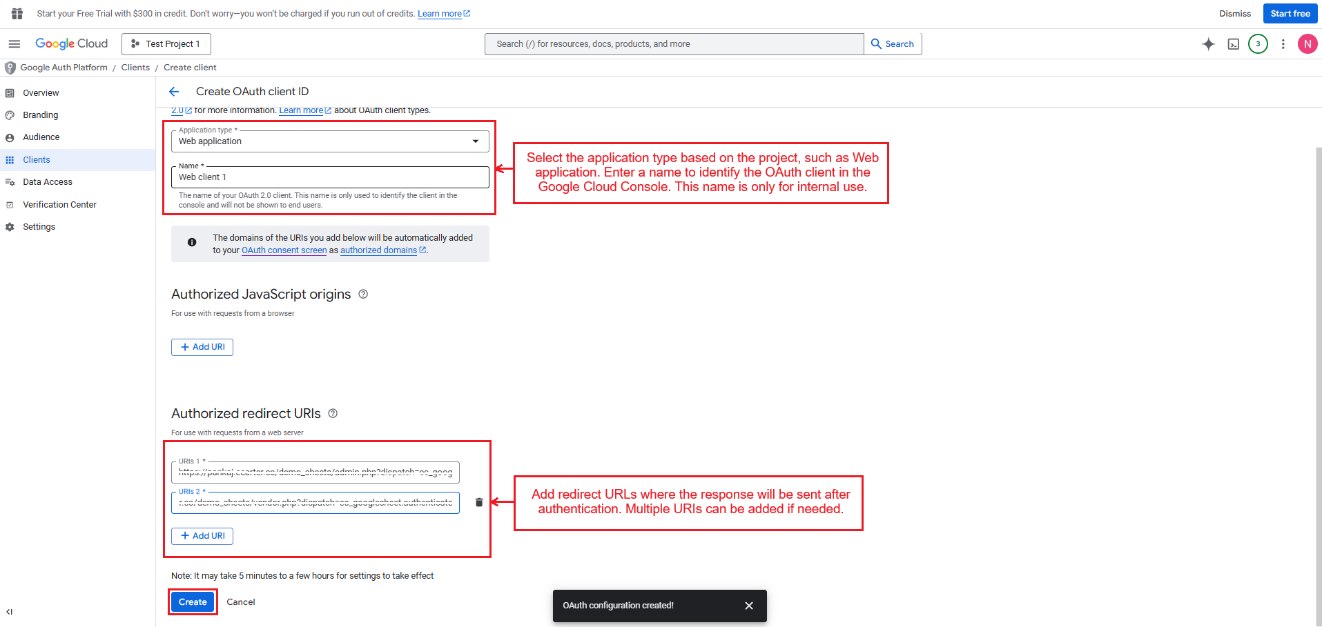Viewport: 1322px width, 627px height.
Task: Click the Gemini sparkle assistant icon
Action: [1208, 44]
